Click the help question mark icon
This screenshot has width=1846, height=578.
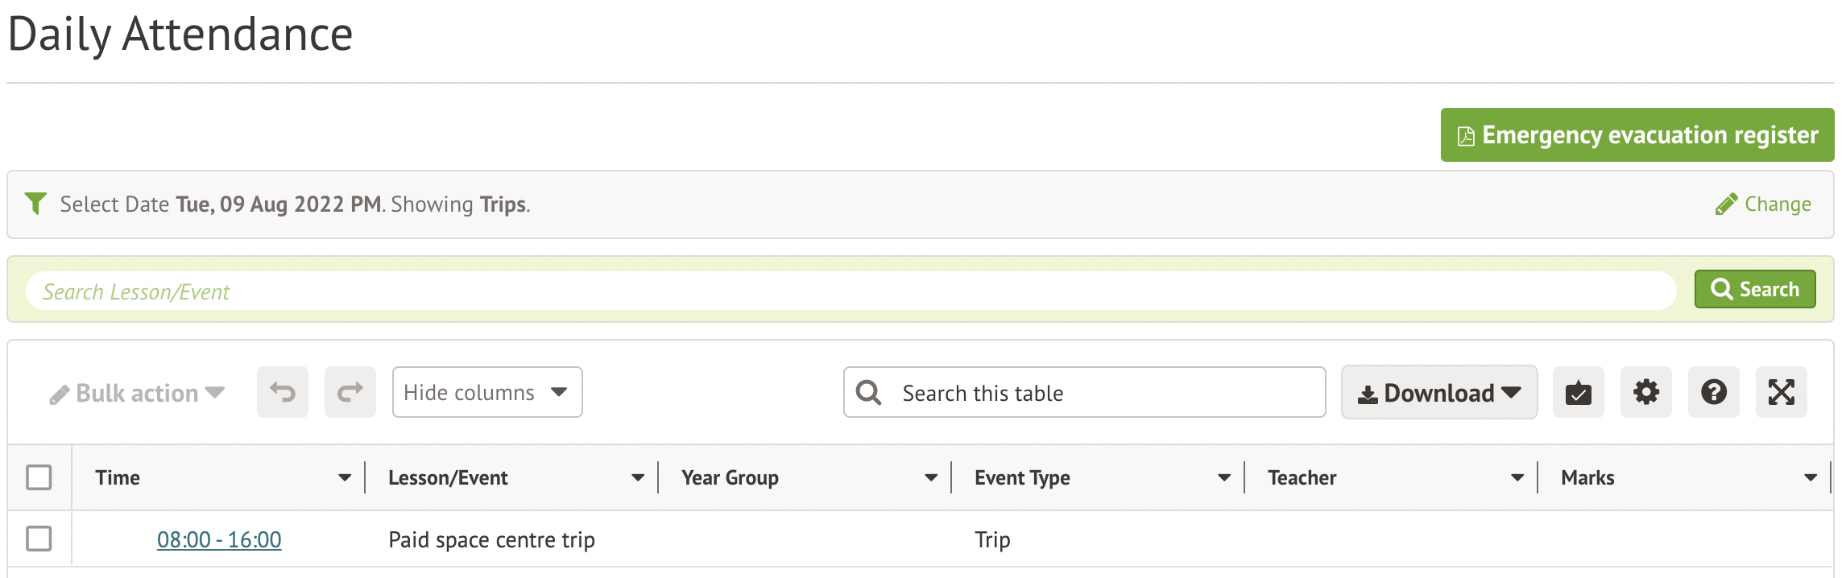tap(1714, 393)
